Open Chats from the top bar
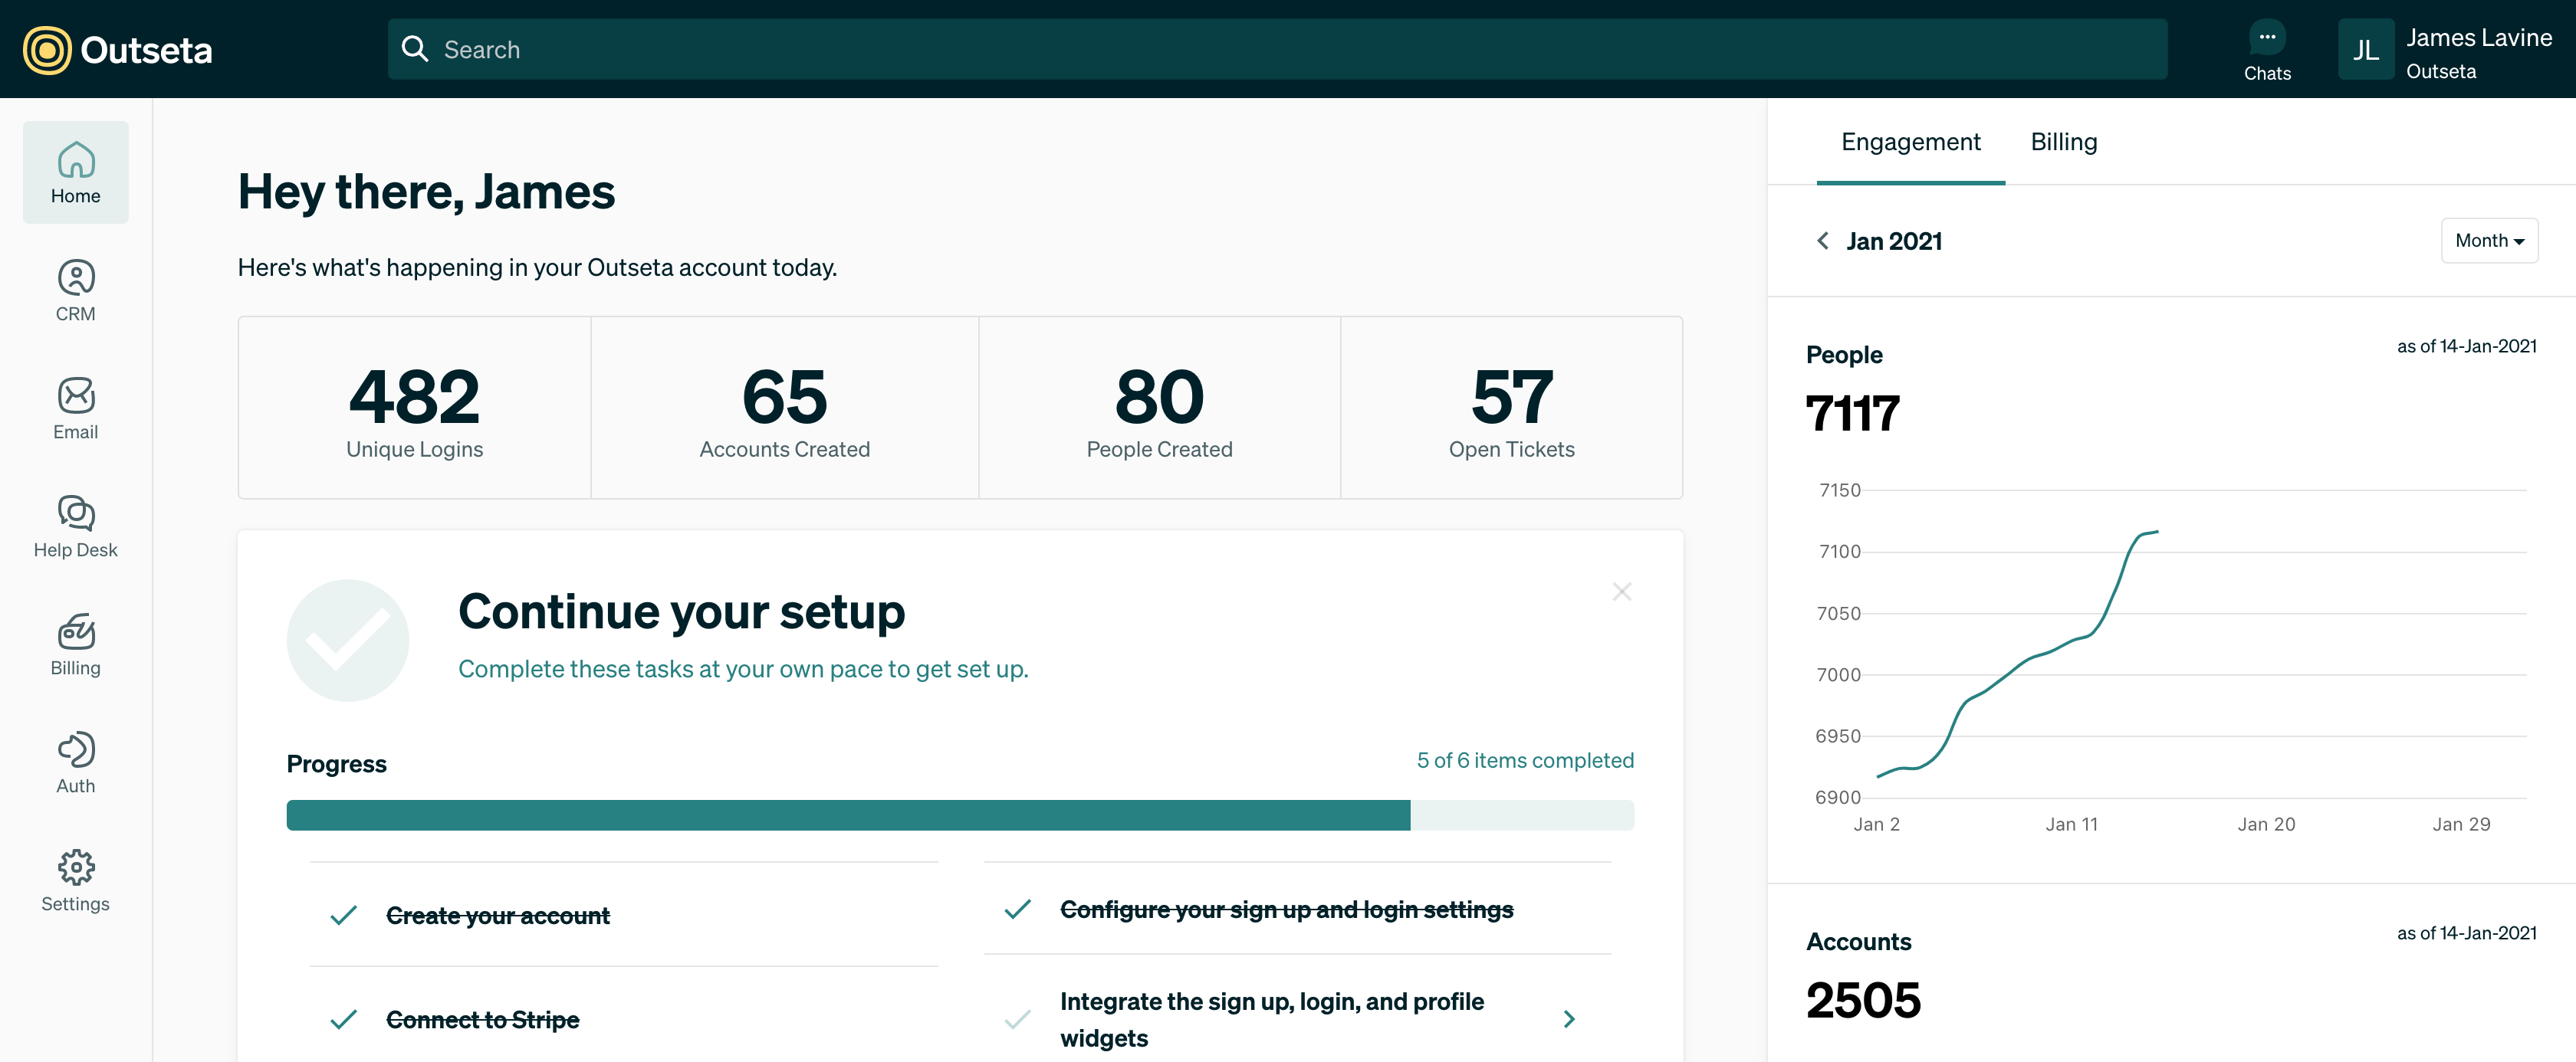This screenshot has width=2576, height=1062. (x=2267, y=48)
